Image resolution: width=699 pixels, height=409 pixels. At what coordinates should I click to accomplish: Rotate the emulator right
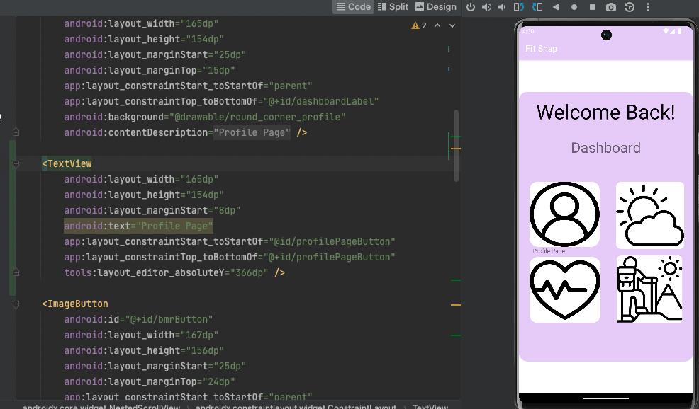point(537,7)
